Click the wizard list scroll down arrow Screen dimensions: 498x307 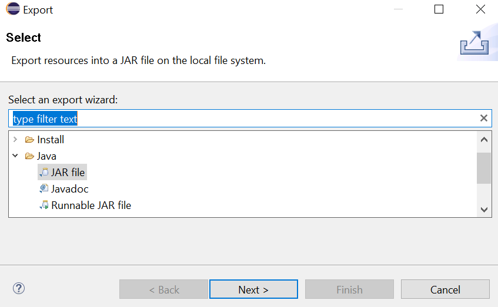[484, 210]
